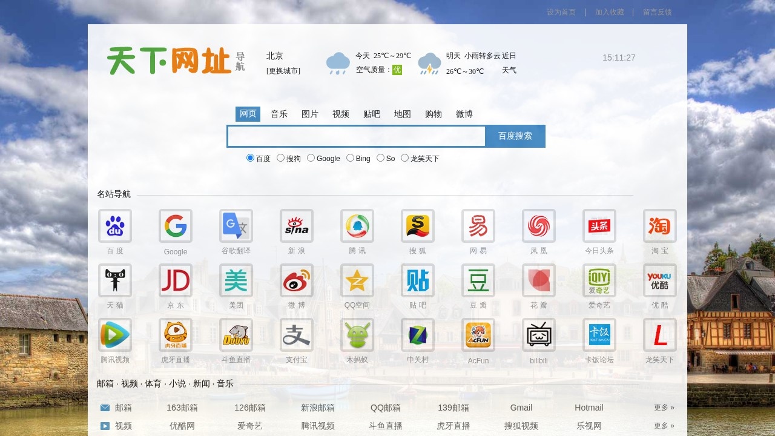Open the Kafan forum (卡饭论坛) icon
This screenshot has width=775, height=436.
pyautogui.click(x=599, y=335)
